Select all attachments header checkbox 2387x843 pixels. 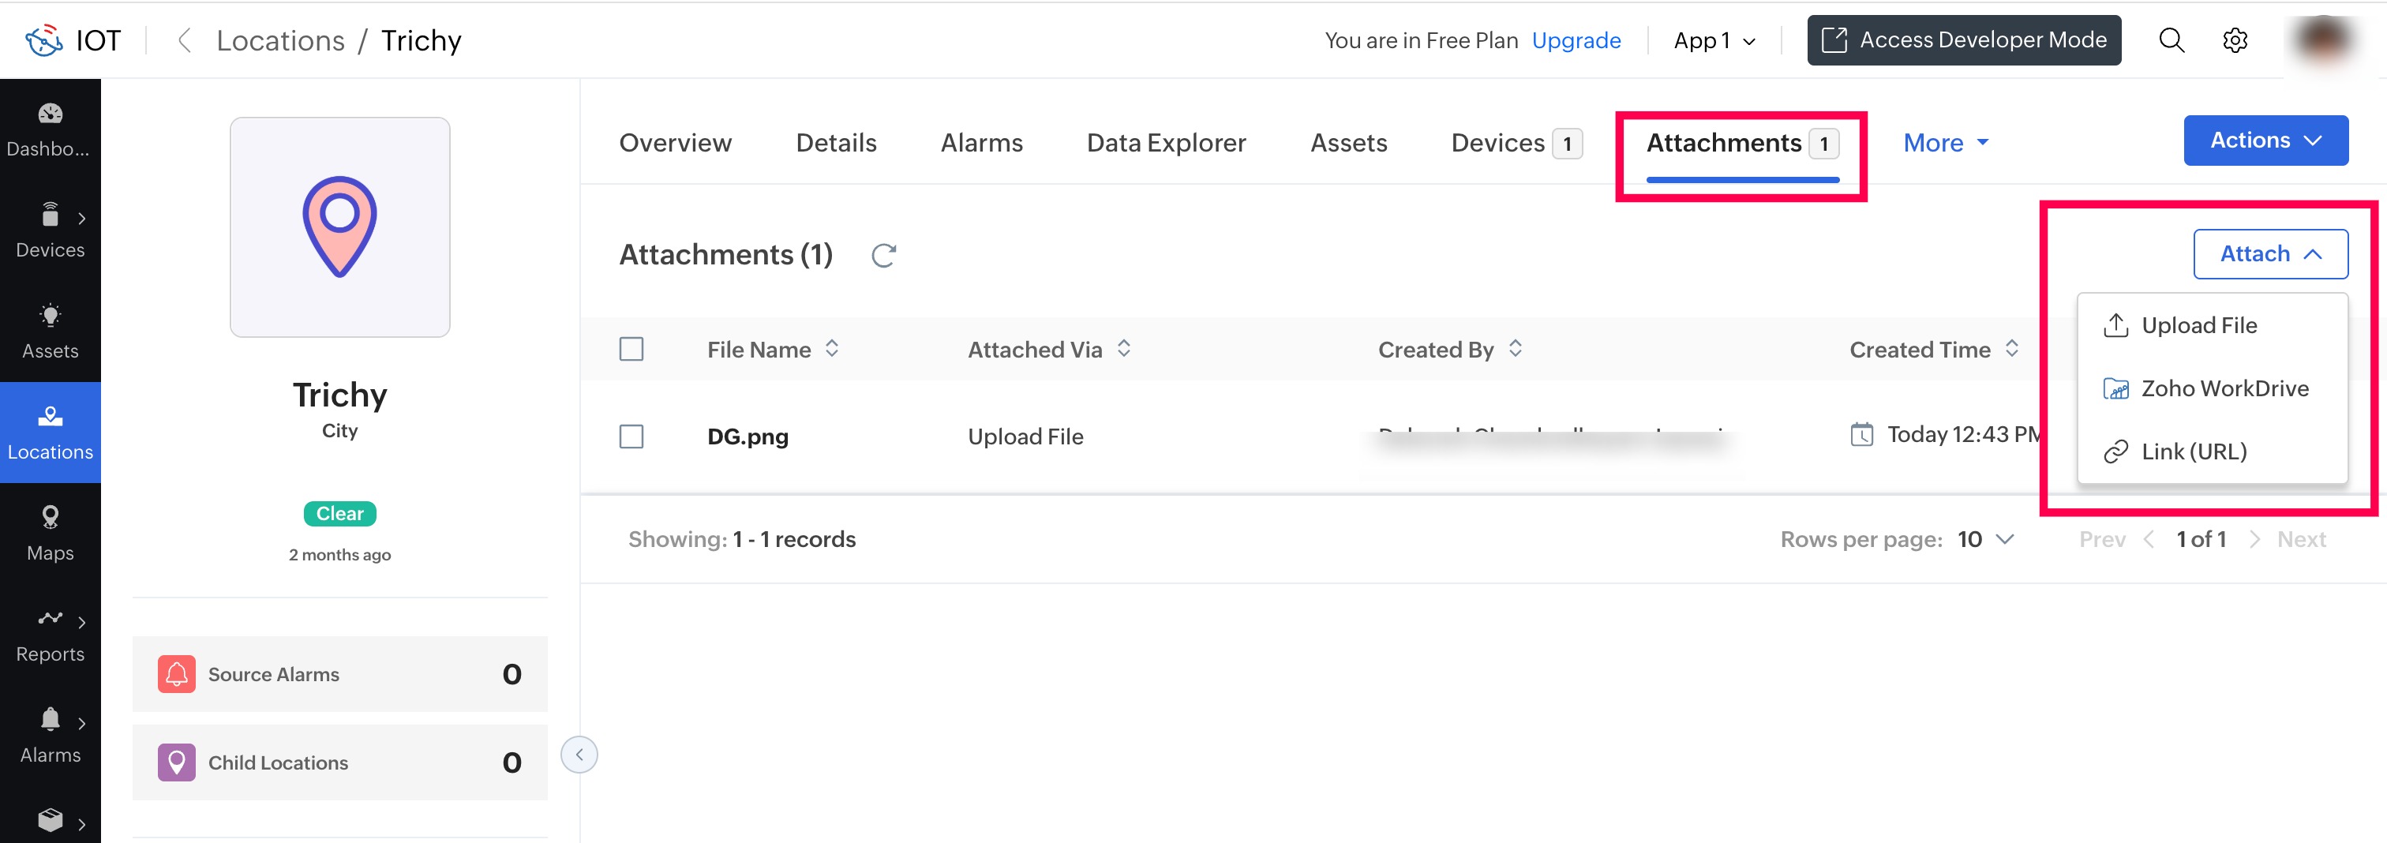pyautogui.click(x=631, y=349)
